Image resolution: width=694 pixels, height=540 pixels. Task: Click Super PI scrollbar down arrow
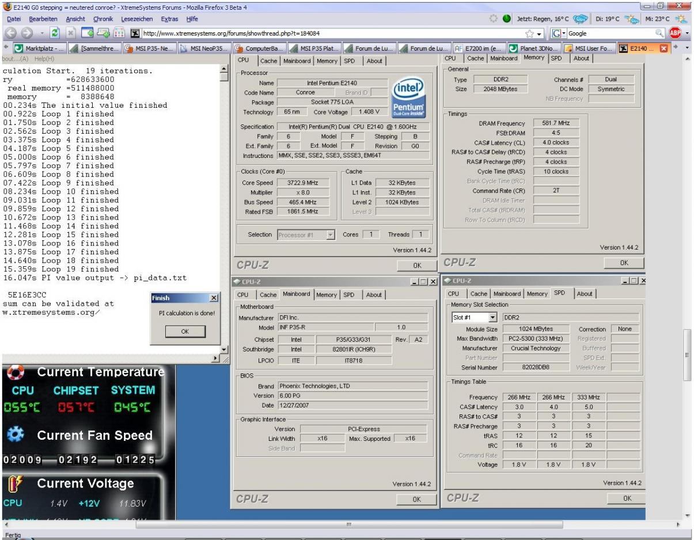[x=225, y=351]
